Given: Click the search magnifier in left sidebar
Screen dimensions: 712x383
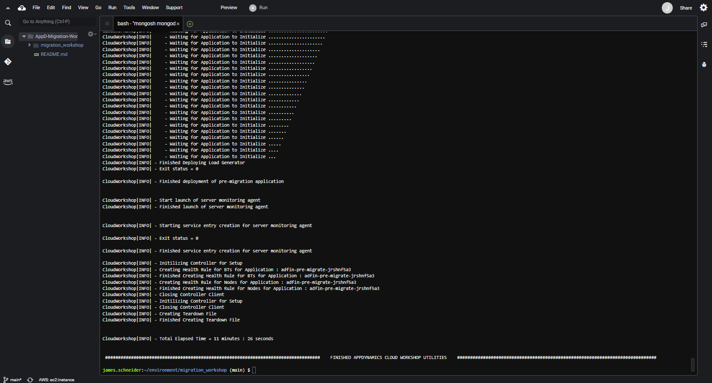Looking at the screenshot, I should [x=8, y=23].
